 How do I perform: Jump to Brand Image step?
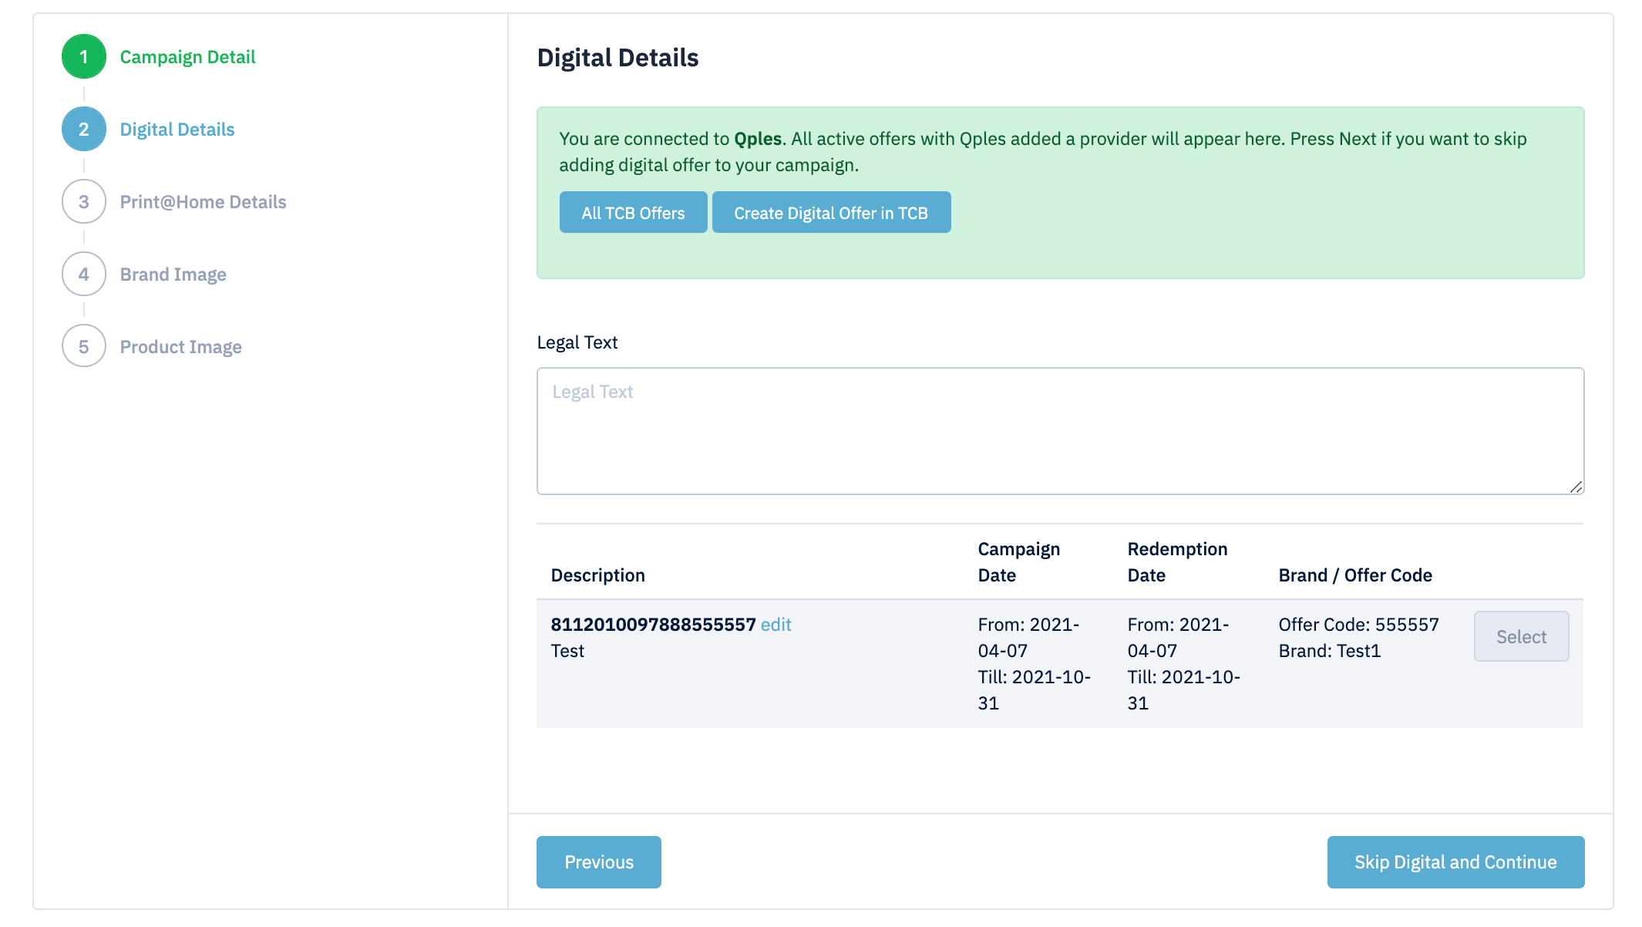coord(173,275)
